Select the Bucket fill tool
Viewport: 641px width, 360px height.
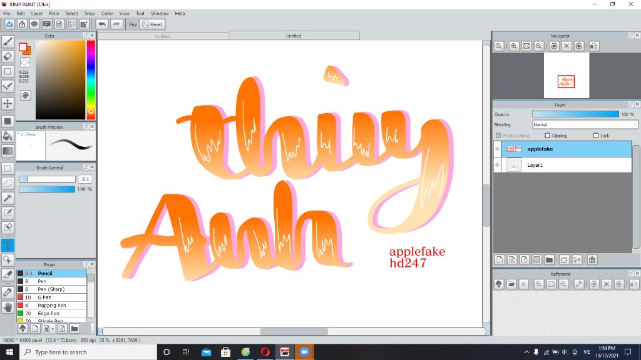pos(8,136)
